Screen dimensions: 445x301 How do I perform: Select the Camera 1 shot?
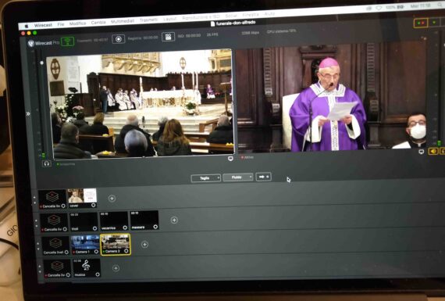coord(85,245)
